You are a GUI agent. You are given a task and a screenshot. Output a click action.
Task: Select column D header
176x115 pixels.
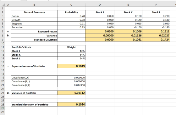coord(100,5)
